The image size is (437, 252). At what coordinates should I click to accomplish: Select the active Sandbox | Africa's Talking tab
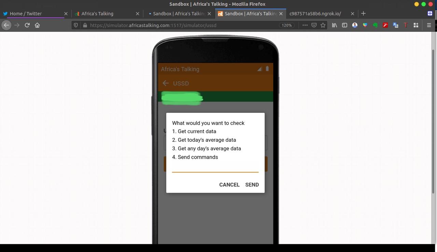click(x=251, y=14)
